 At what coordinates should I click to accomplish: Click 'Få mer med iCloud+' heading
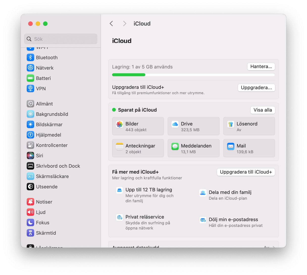click(x=135, y=172)
